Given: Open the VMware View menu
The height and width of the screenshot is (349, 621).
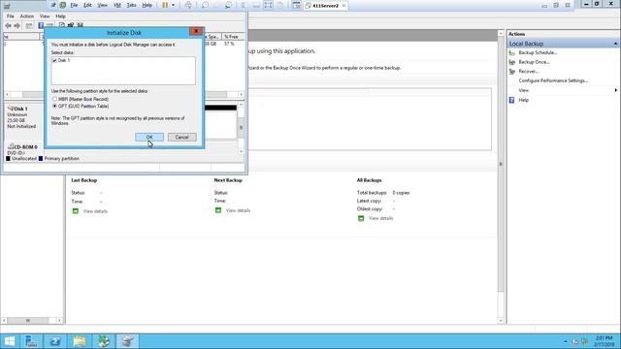Looking at the screenshot, I should [x=102, y=5].
